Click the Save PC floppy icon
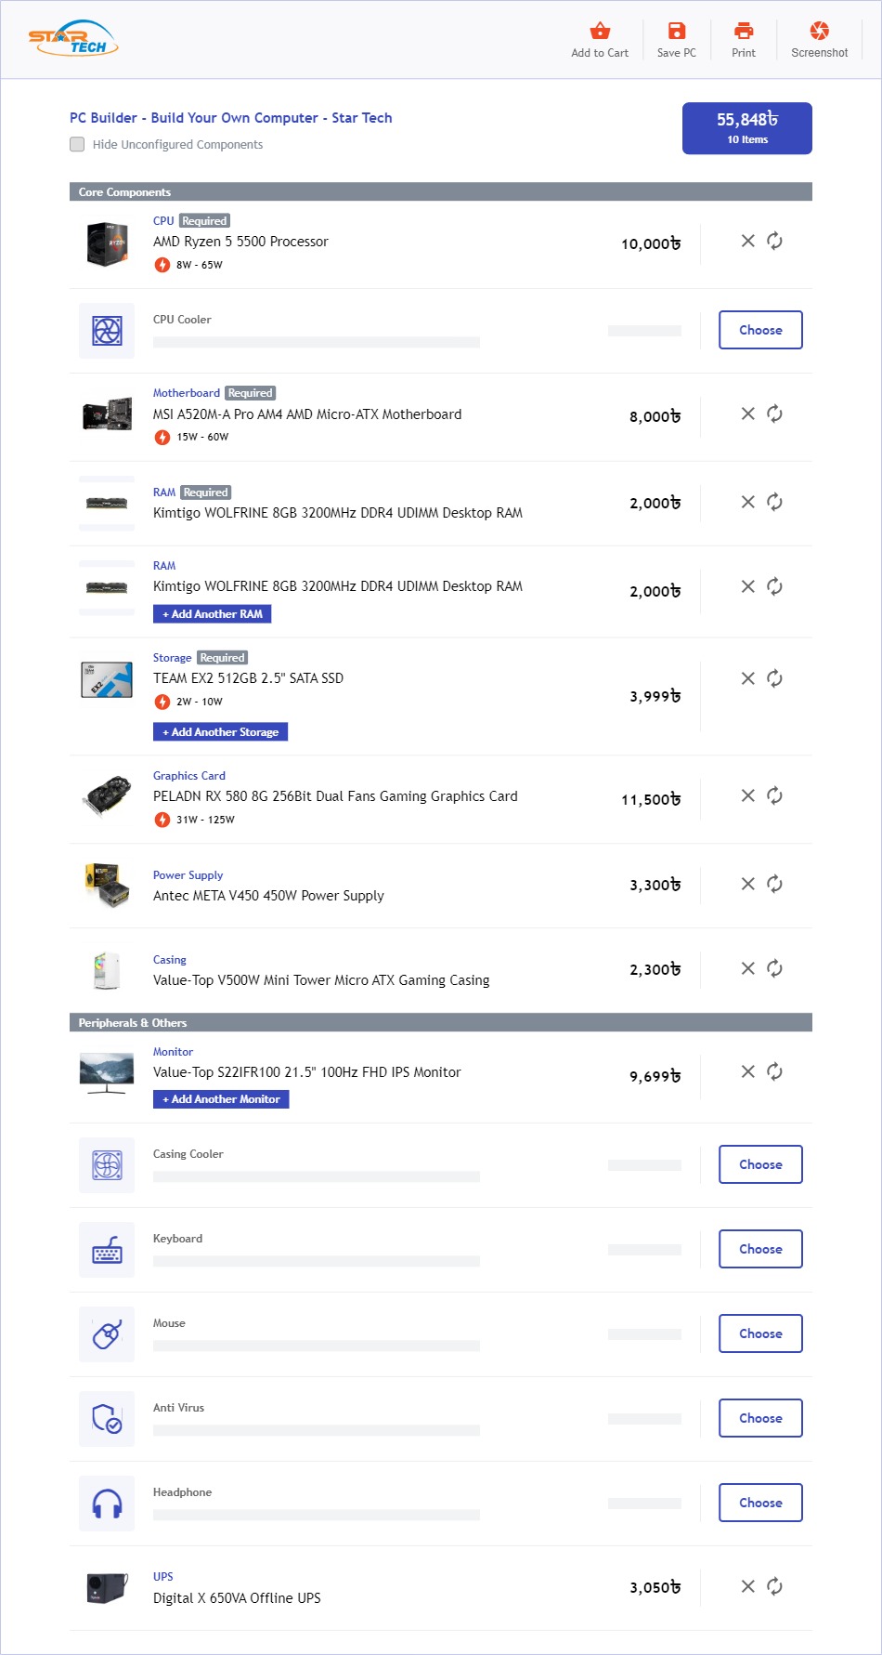The height and width of the screenshot is (1655, 882). point(676,32)
